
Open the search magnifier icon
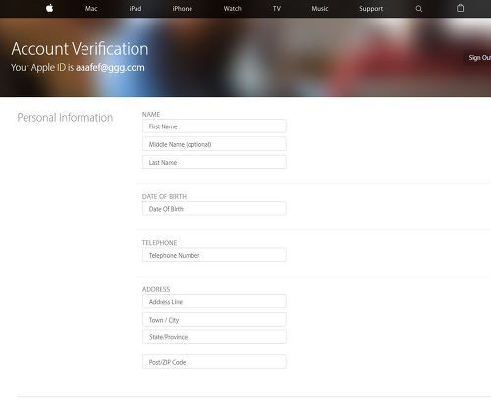pos(419,9)
